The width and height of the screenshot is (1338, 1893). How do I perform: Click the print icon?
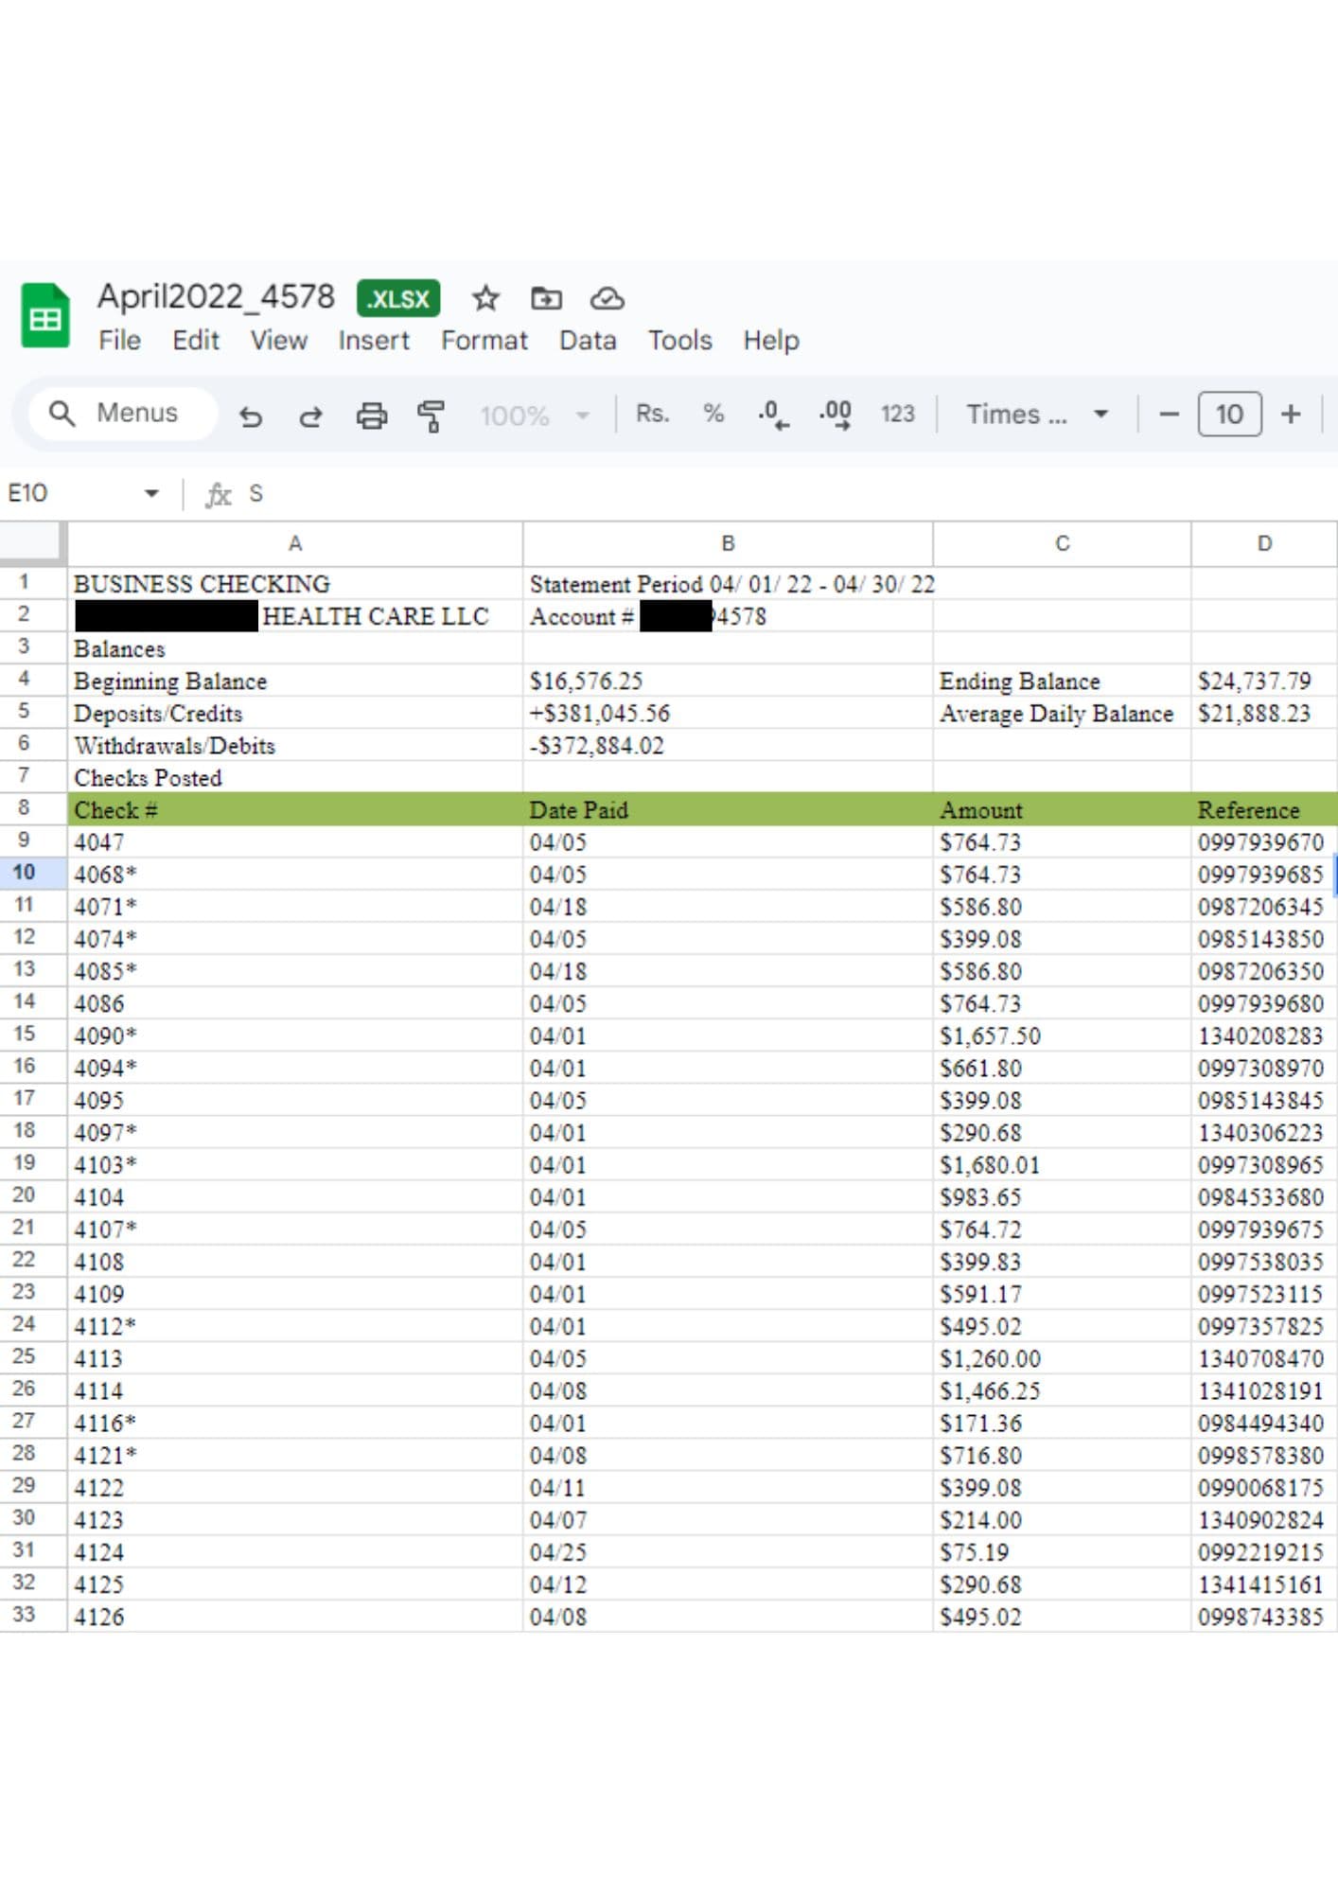371,416
